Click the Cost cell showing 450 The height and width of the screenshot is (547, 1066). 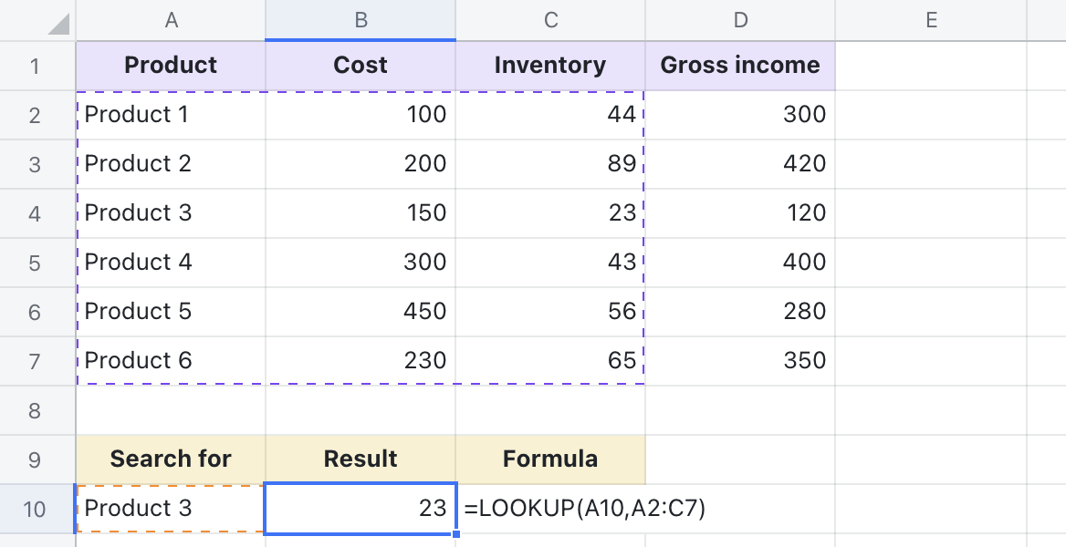click(361, 311)
